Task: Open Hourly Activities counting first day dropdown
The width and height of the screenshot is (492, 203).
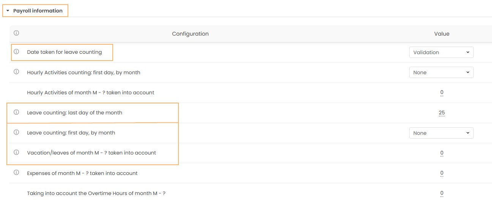Action: coord(441,72)
